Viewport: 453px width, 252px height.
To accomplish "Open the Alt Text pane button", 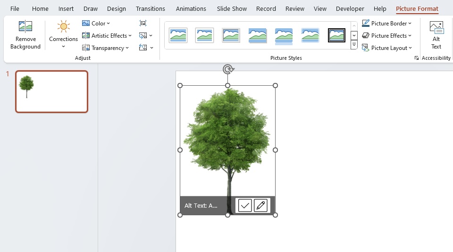I will click(x=436, y=35).
